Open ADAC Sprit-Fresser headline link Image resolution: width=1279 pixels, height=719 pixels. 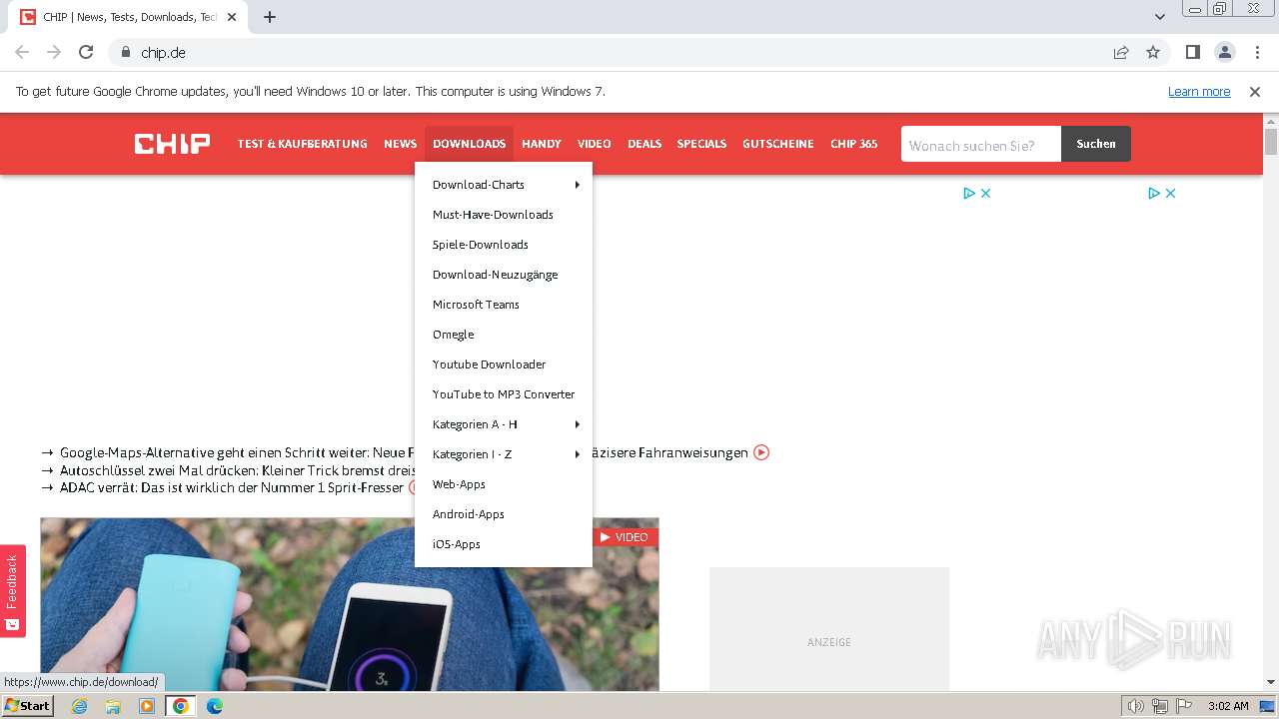click(232, 488)
